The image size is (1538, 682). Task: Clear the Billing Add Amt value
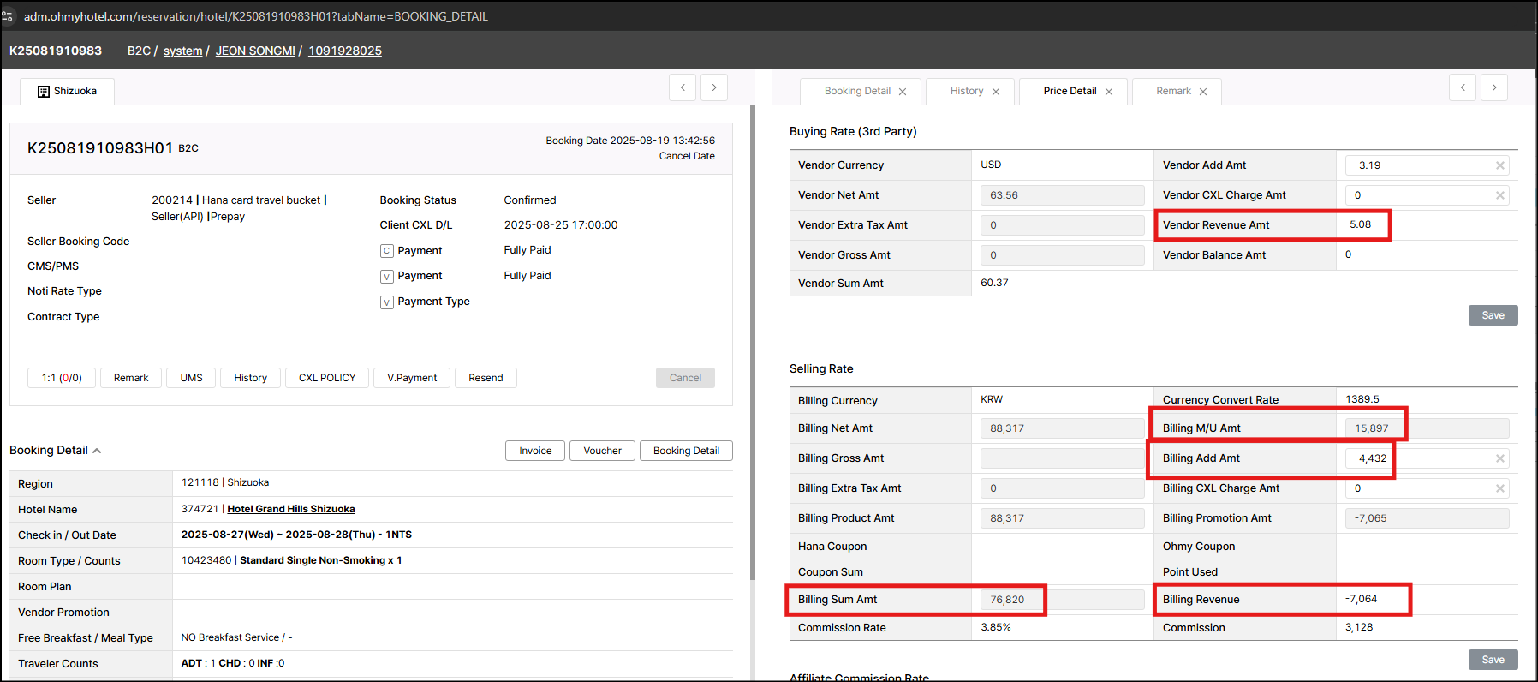tap(1499, 458)
